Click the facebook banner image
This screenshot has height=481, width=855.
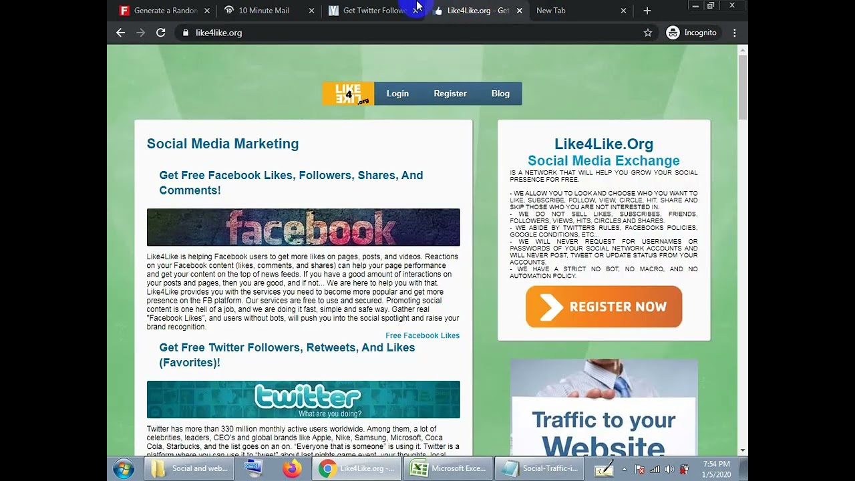(x=303, y=227)
